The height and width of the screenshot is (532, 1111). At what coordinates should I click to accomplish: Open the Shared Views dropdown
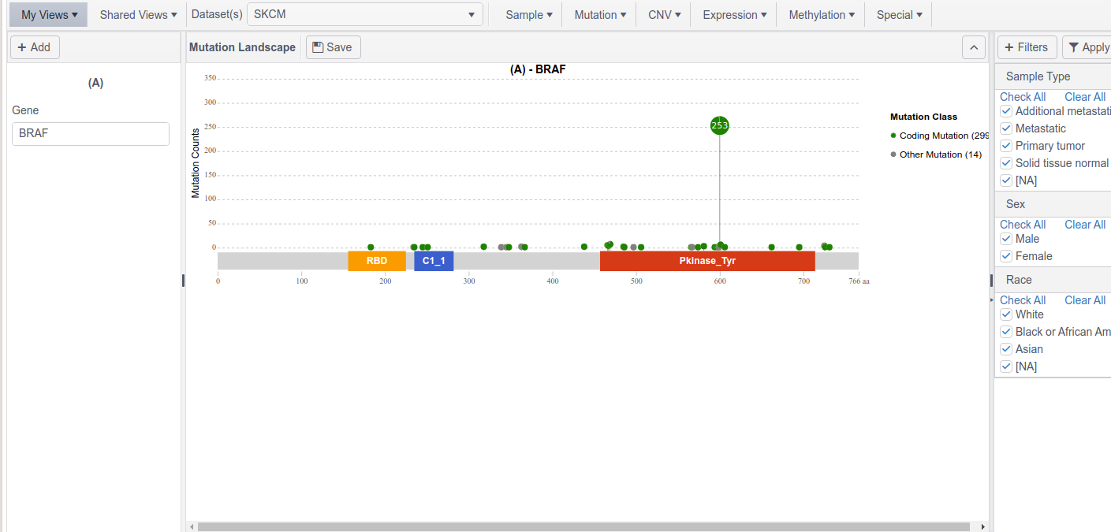tap(138, 15)
